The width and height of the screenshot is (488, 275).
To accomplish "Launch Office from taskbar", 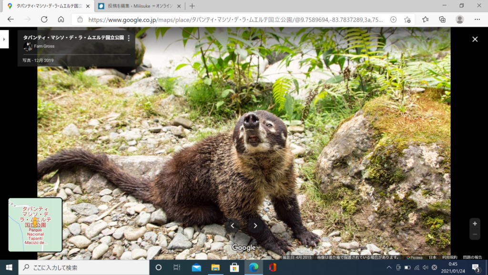I will pos(273,267).
